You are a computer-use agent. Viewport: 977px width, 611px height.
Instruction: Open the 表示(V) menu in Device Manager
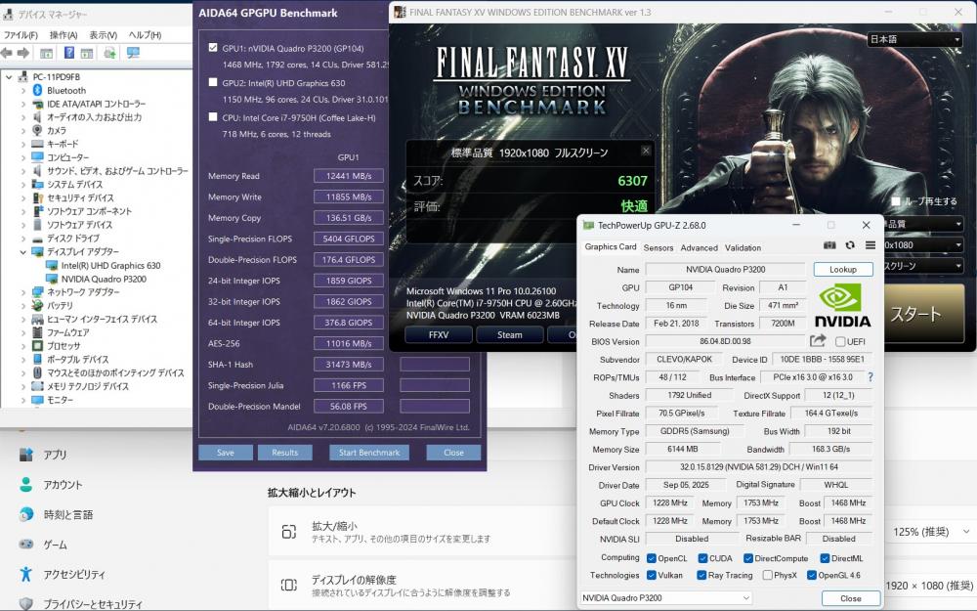tap(103, 35)
